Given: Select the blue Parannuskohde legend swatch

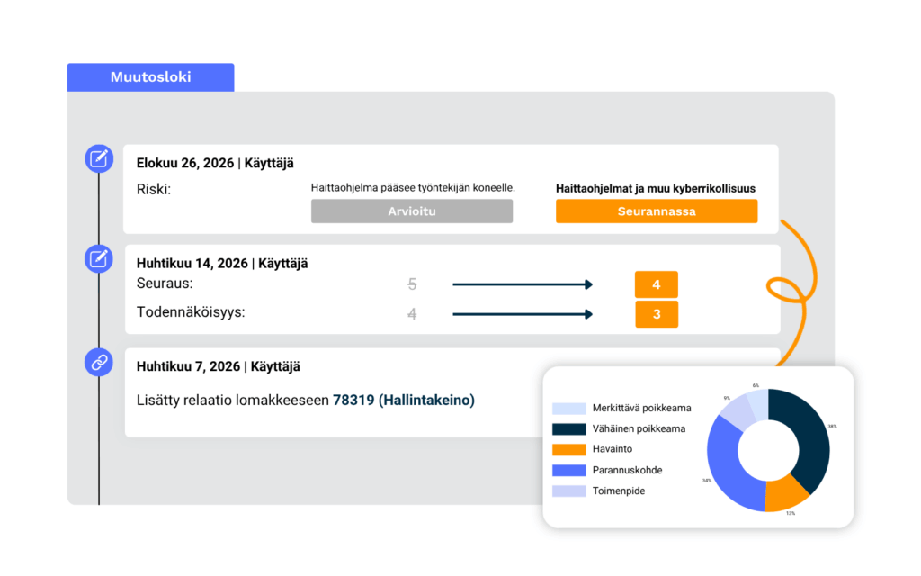Looking at the screenshot, I should 569,470.
